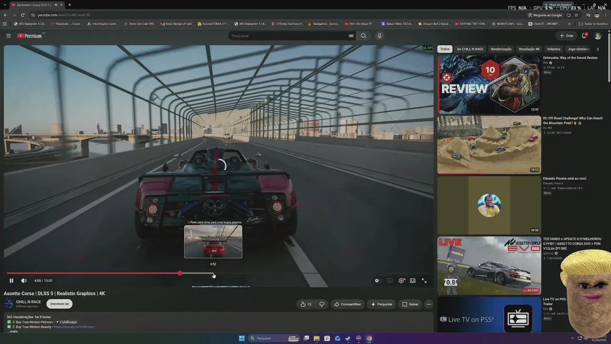
Task: Open YouTube notifications bell
Action: (584, 36)
